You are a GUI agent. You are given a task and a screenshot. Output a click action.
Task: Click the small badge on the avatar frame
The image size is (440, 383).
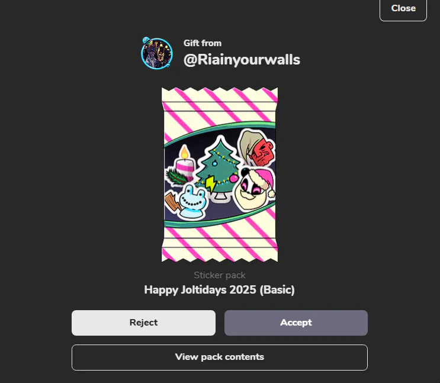click(x=146, y=40)
